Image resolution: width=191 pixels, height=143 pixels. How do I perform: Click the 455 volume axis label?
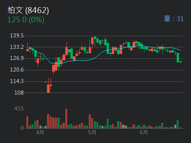pyautogui.click(x=19, y=109)
